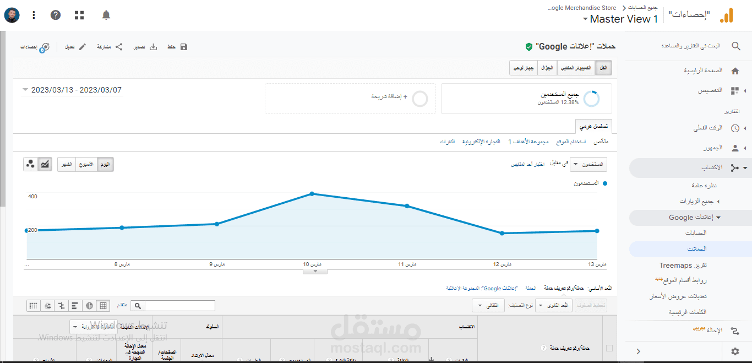Screen dimensions: 752x363
Task: Switch the chart to line graph mode
Action: point(44,164)
